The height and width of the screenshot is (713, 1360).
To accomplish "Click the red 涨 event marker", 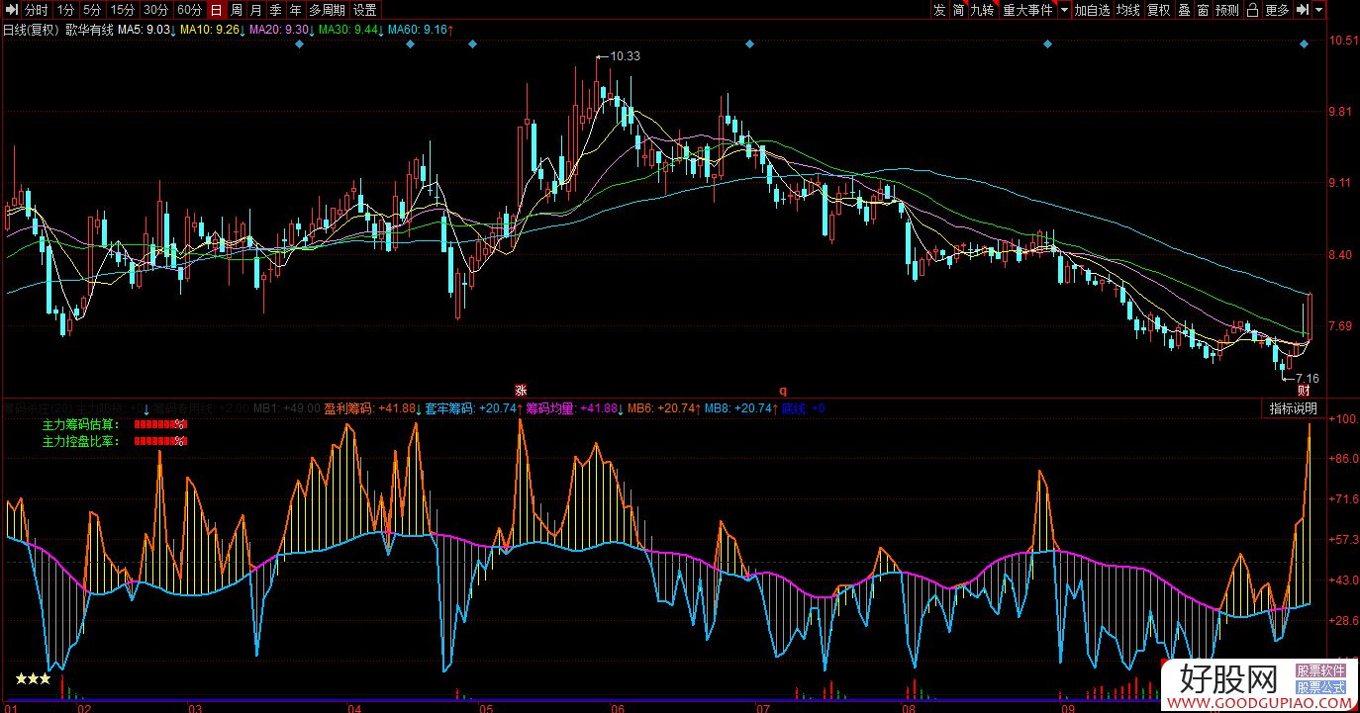I will click(x=520, y=390).
